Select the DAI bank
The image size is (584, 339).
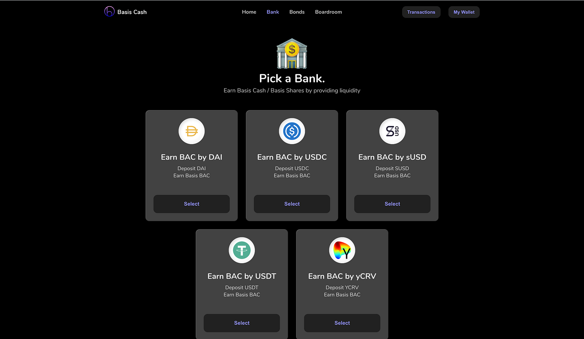[191, 204]
